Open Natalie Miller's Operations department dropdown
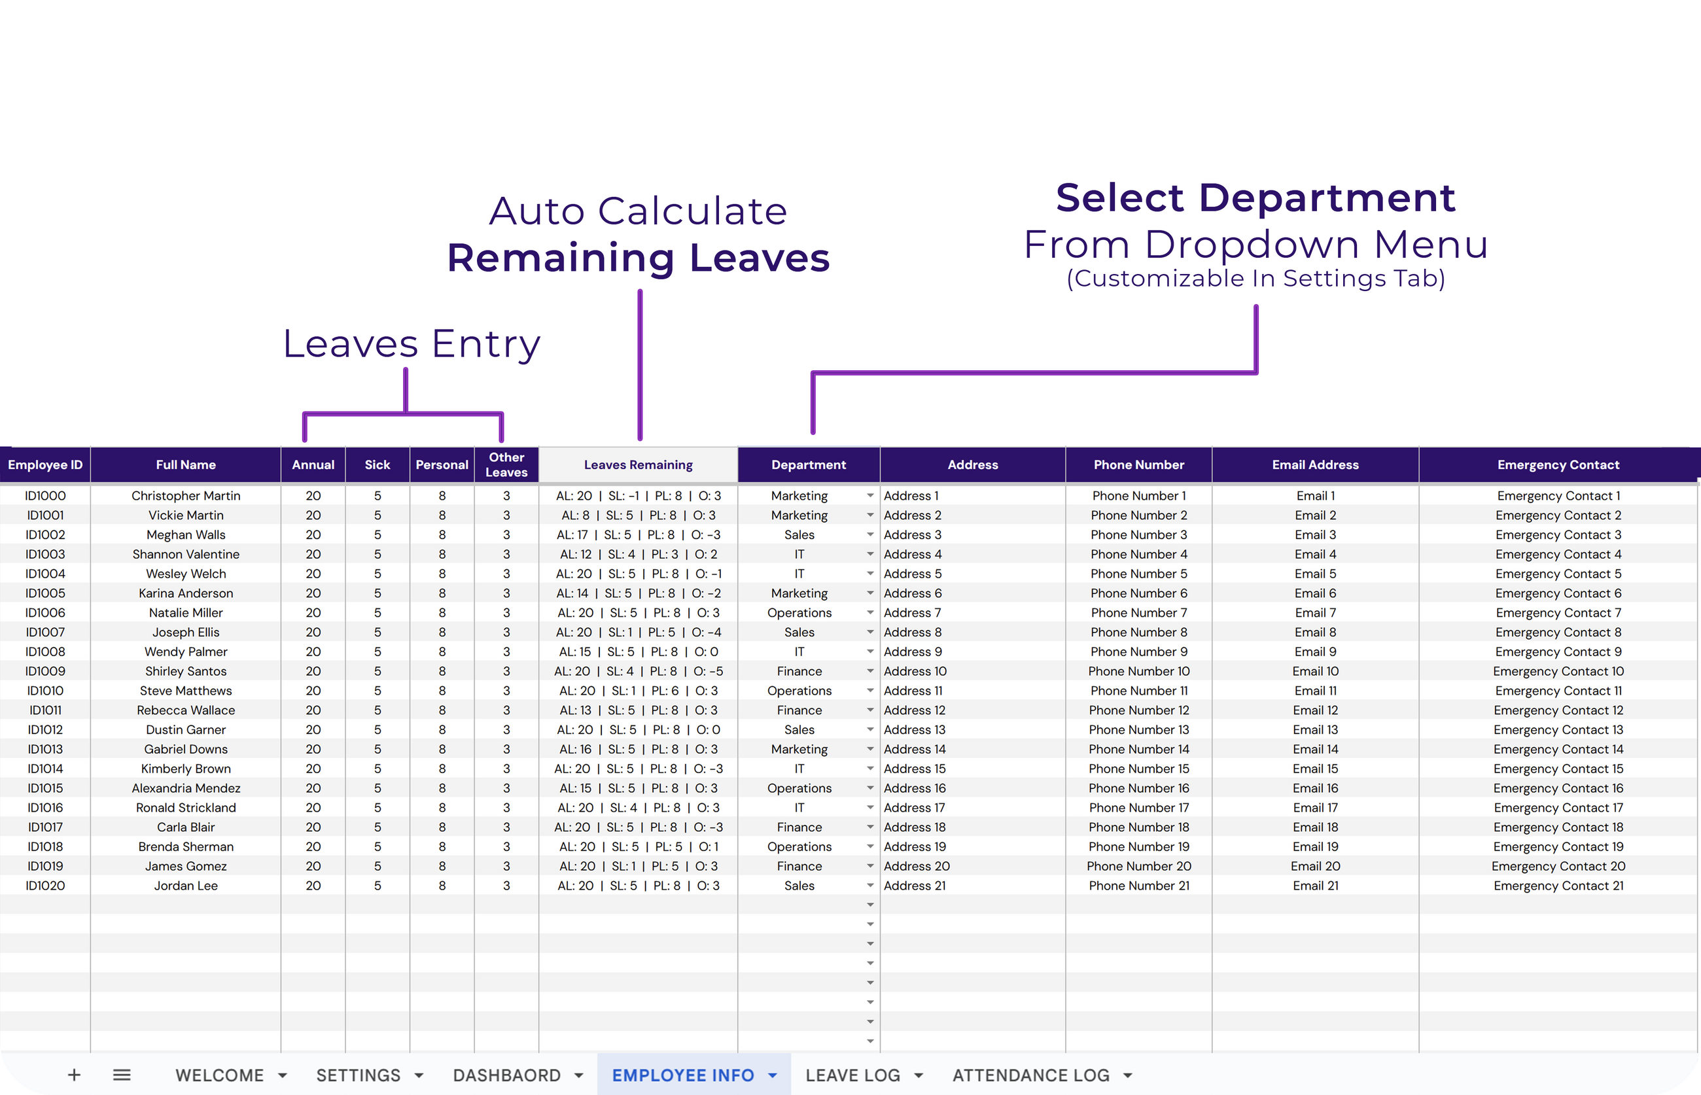This screenshot has width=1701, height=1095. [869, 613]
